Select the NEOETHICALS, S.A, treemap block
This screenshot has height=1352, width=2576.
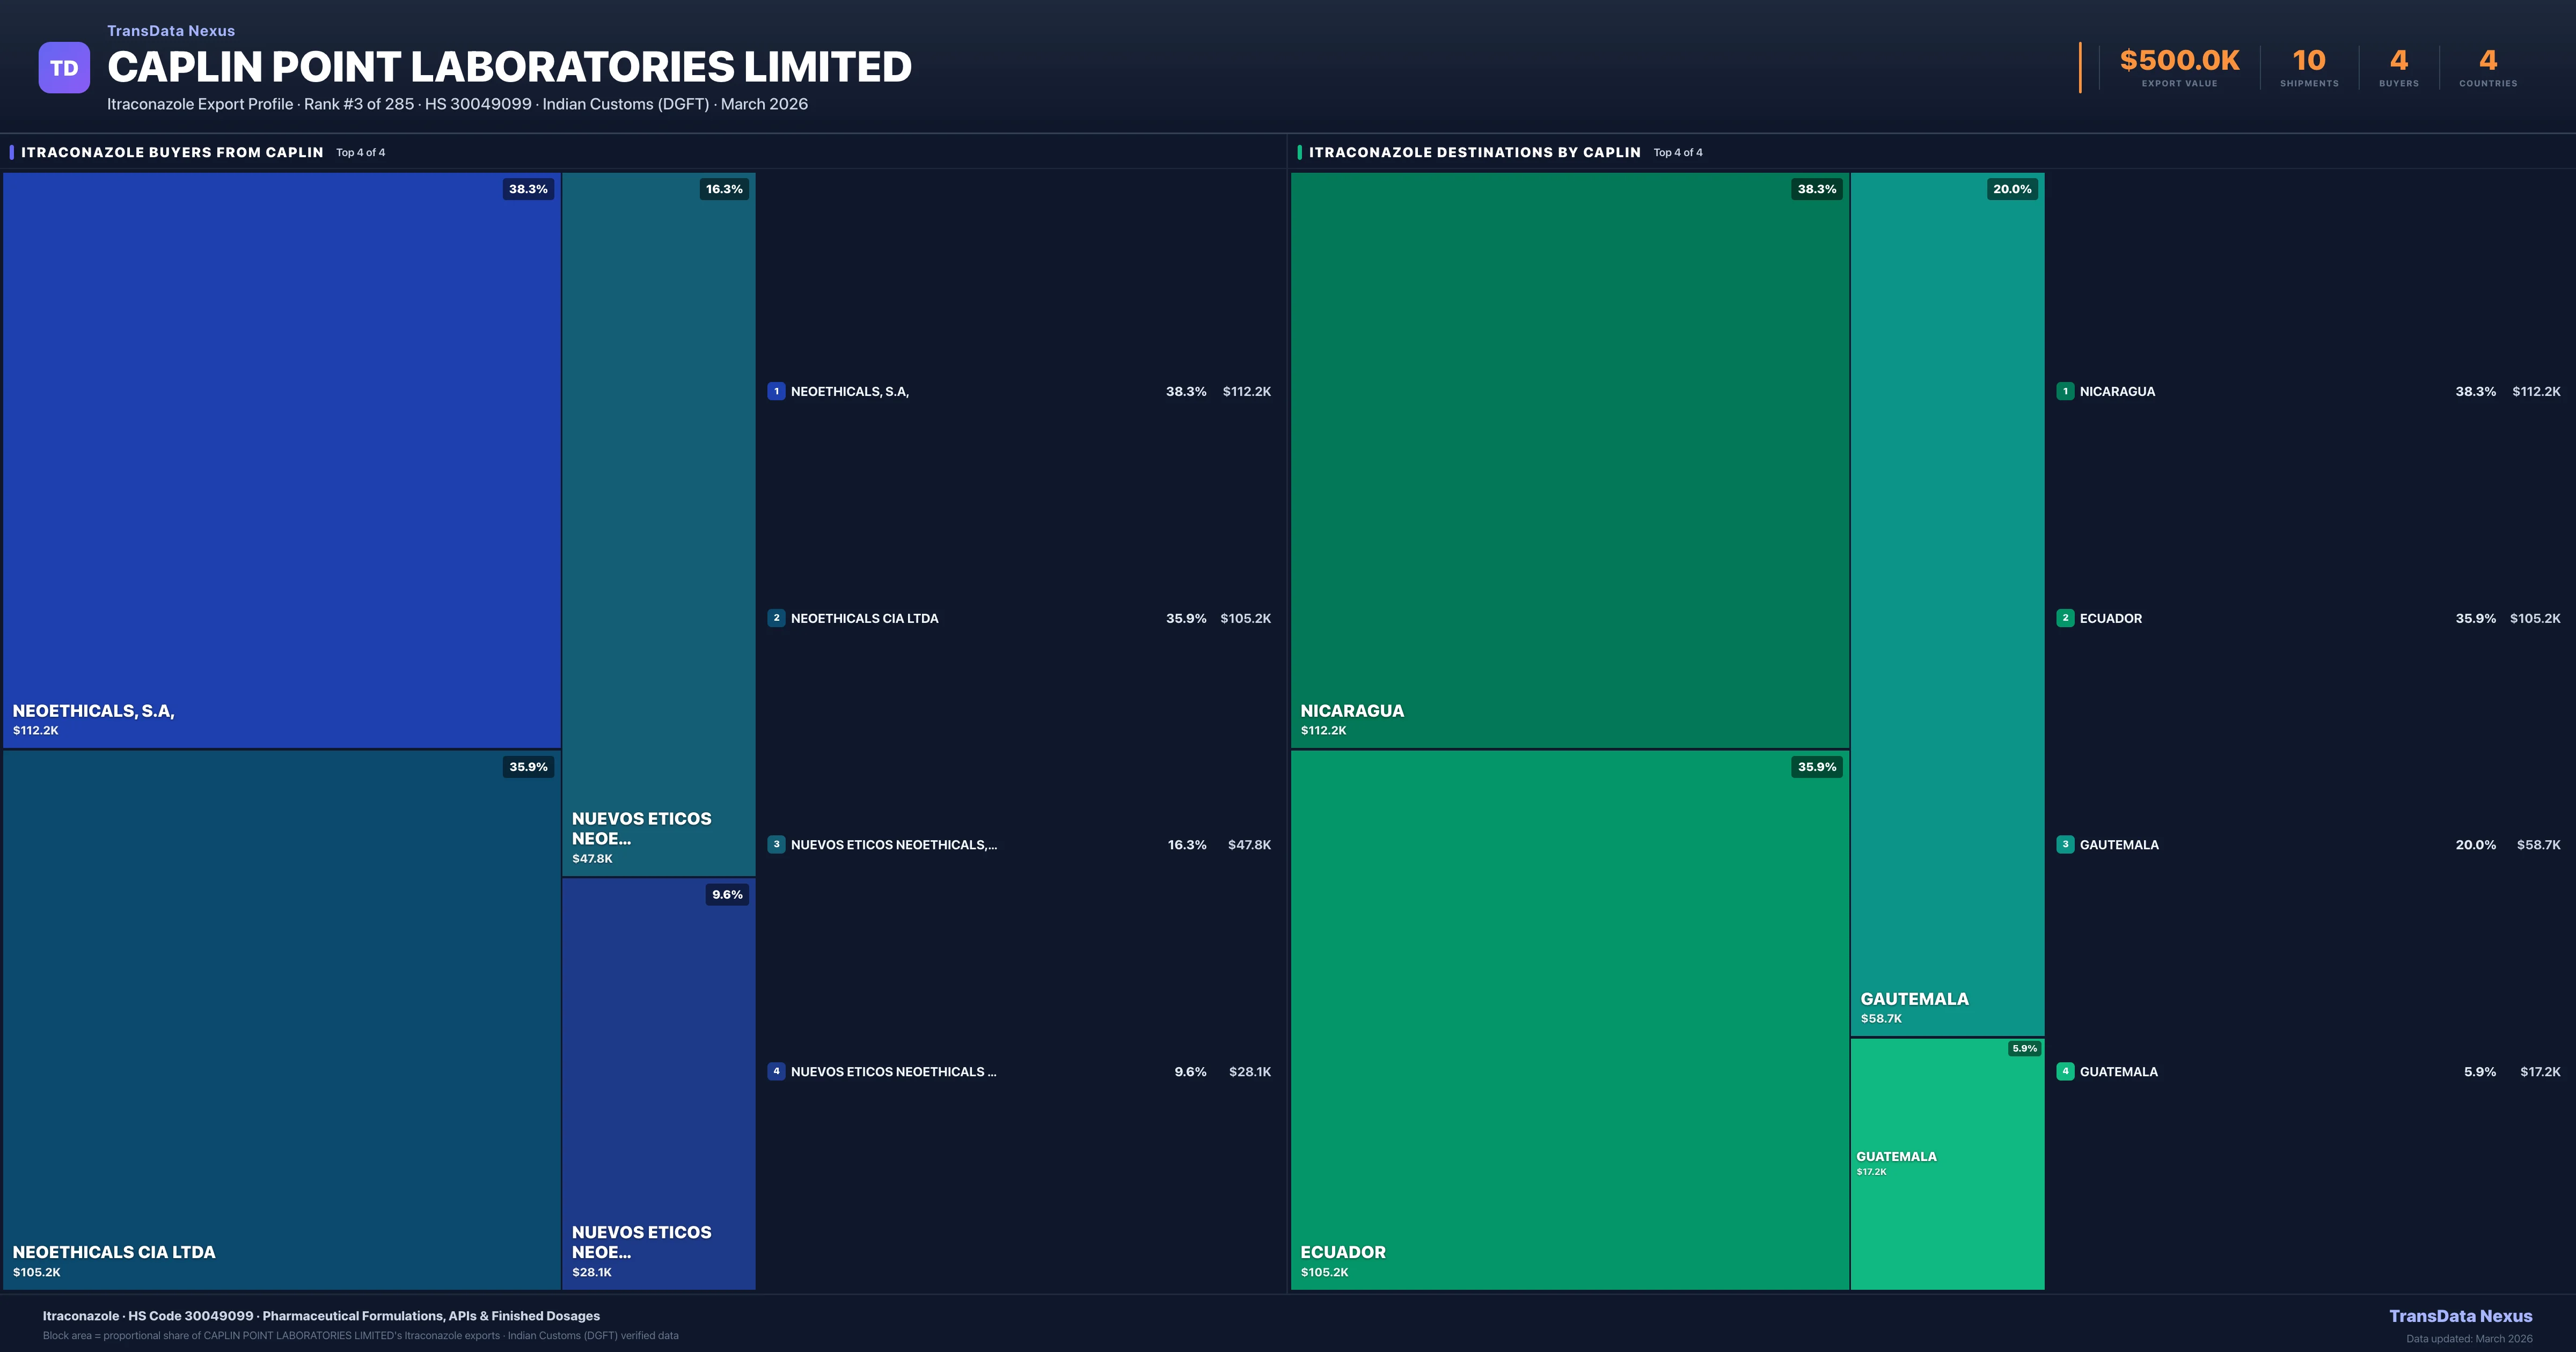(281, 460)
